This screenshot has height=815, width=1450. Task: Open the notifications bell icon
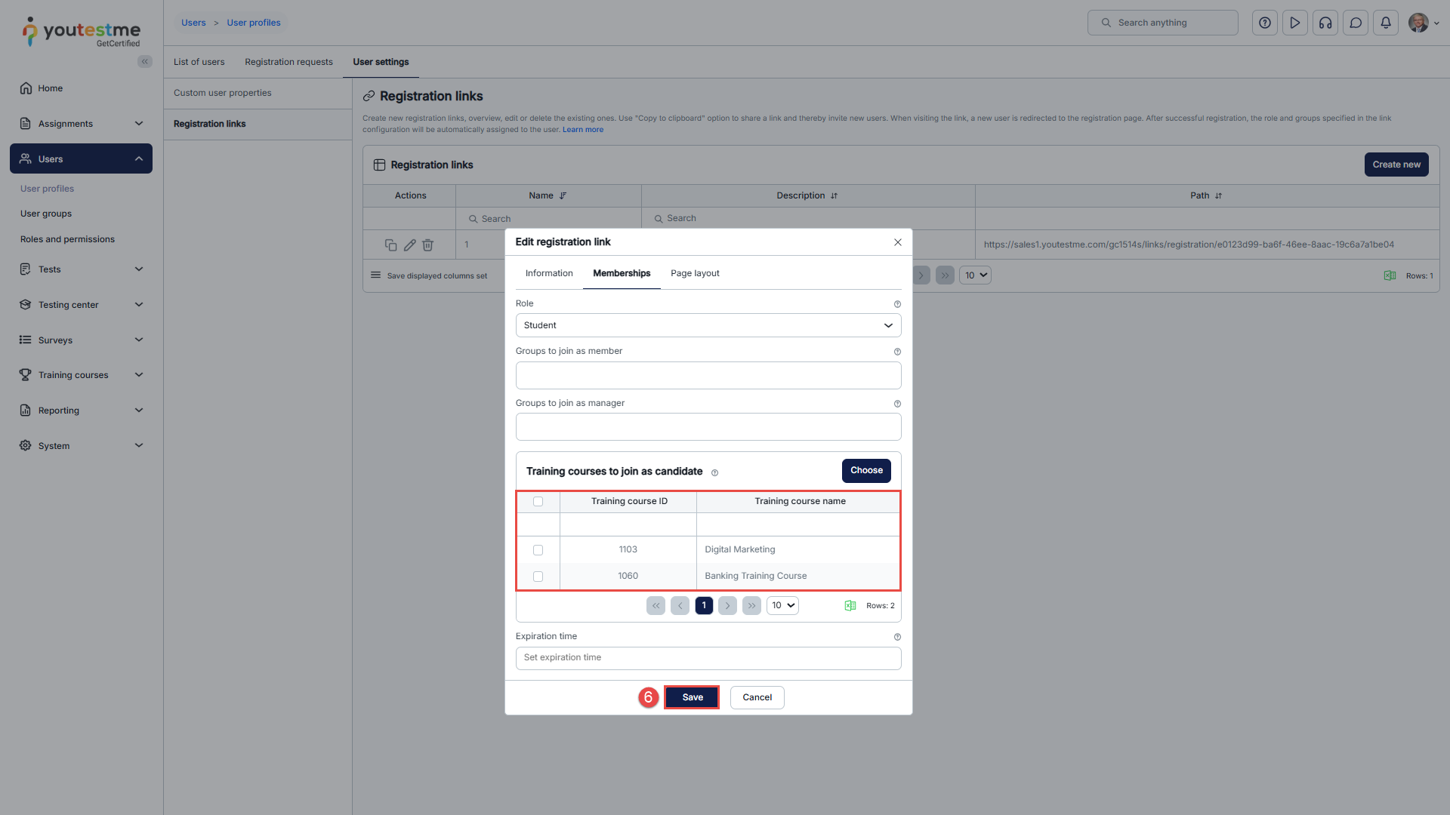pyautogui.click(x=1386, y=23)
